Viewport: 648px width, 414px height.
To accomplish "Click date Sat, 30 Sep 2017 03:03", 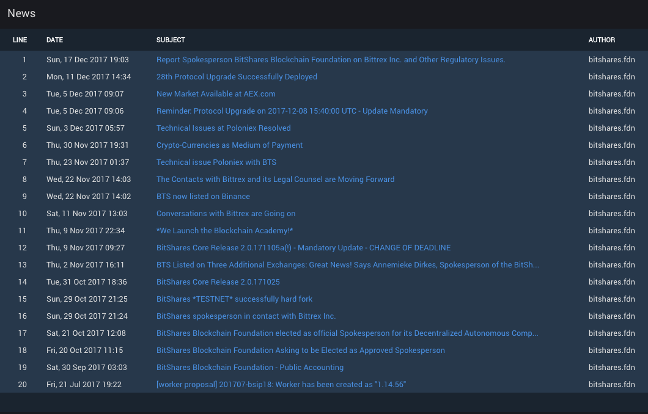I will tap(87, 368).
